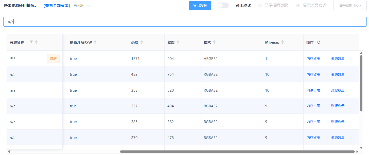Viewport: 369px width, 155px height.
Task: Click 资源数量 in the height 327 row
Action: click(338, 106)
